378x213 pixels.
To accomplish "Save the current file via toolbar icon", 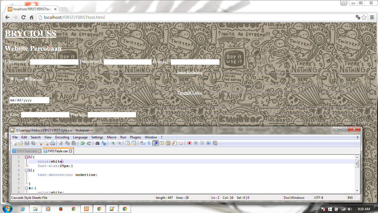I will click(x=27, y=143).
